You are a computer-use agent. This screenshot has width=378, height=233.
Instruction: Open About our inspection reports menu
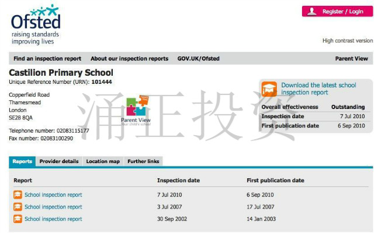click(x=130, y=58)
